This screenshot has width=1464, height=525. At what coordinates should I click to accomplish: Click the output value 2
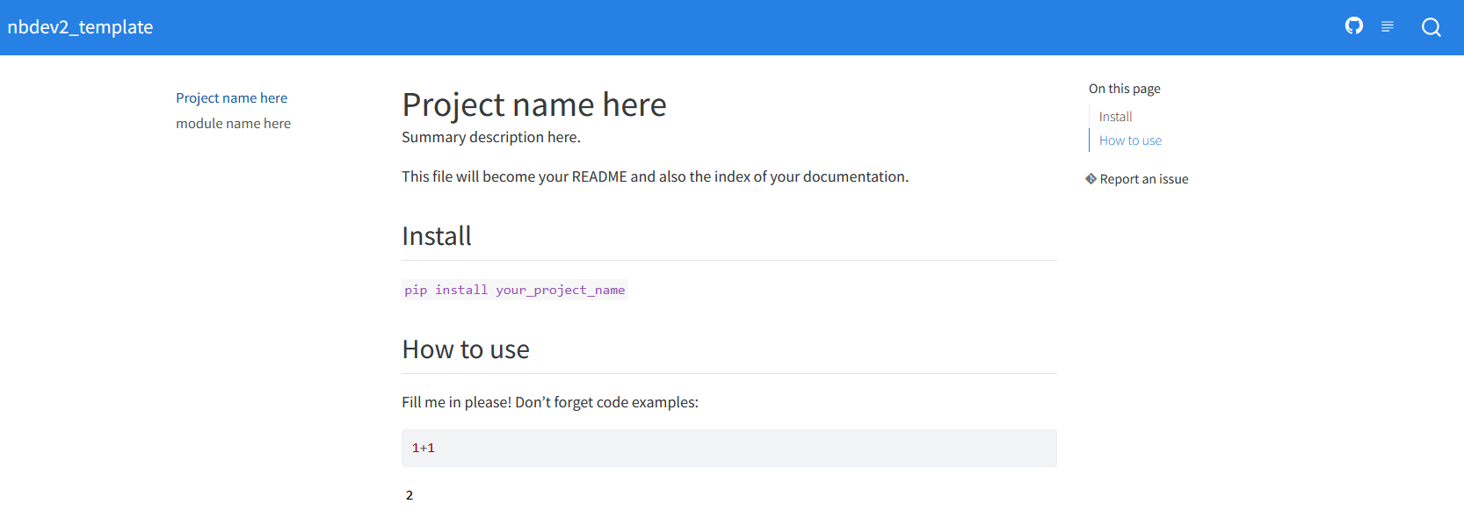pos(409,495)
